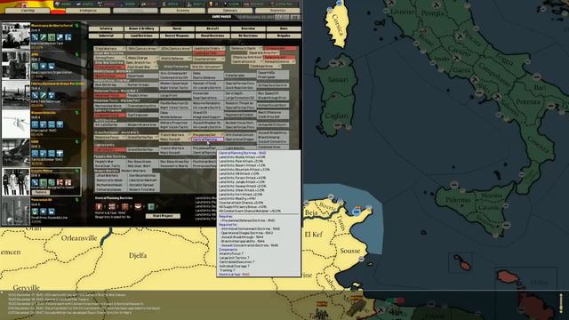Select the Infantry tech category

[106, 28]
